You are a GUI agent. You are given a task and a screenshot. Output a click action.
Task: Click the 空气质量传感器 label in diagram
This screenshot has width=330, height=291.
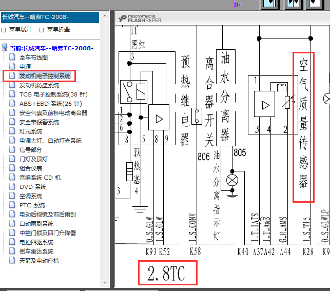coord(303,123)
